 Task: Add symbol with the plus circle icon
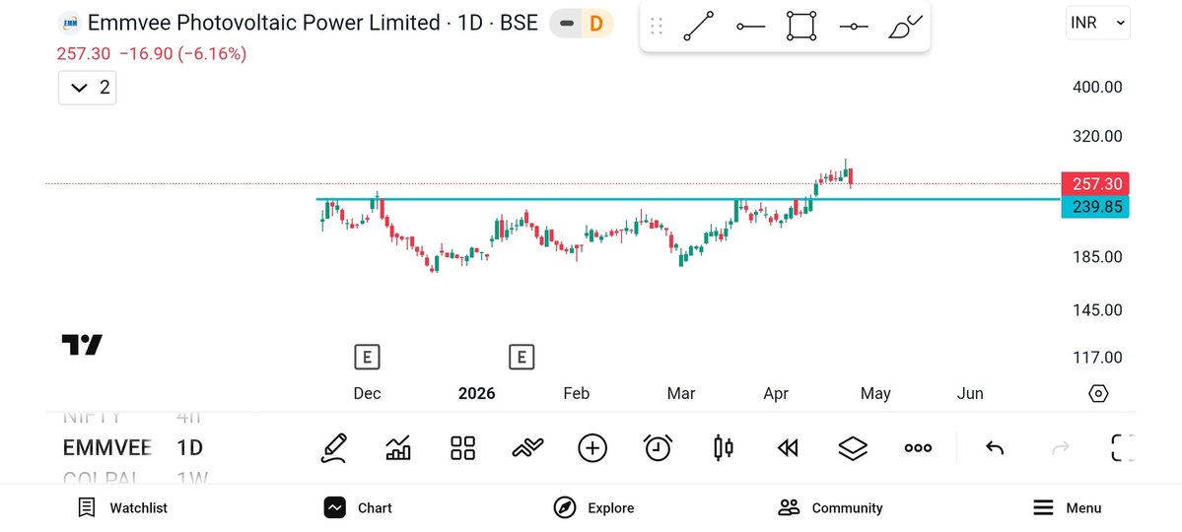click(x=592, y=448)
